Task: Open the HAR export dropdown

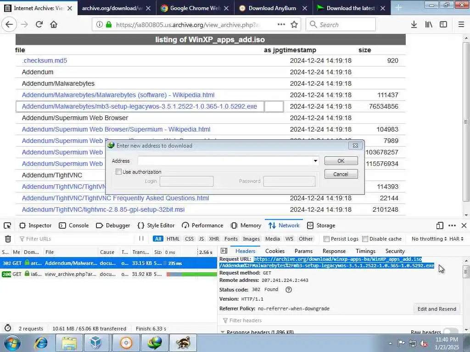Action: coord(457,239)
